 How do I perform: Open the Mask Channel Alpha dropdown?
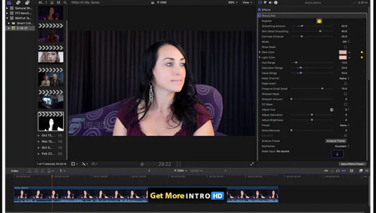[344, 79]
